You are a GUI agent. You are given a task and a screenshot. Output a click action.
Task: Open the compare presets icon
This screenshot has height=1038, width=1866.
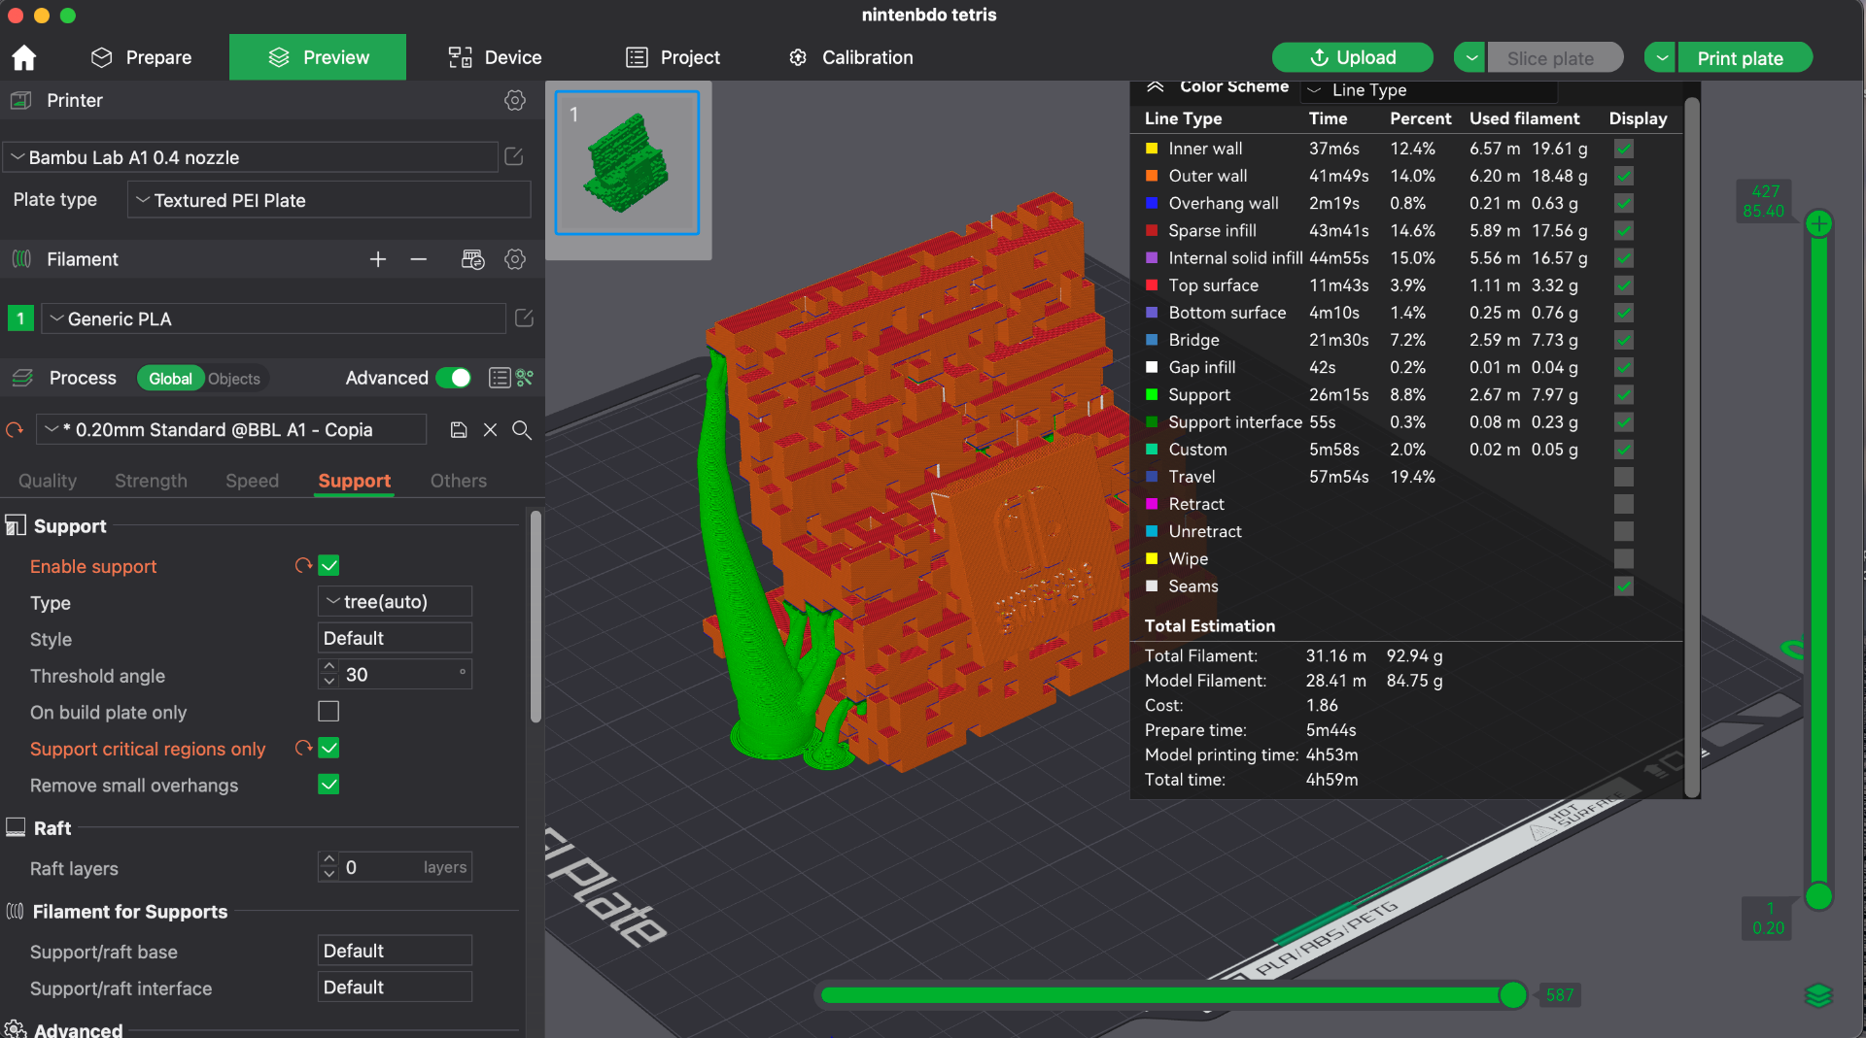[525, 378]
